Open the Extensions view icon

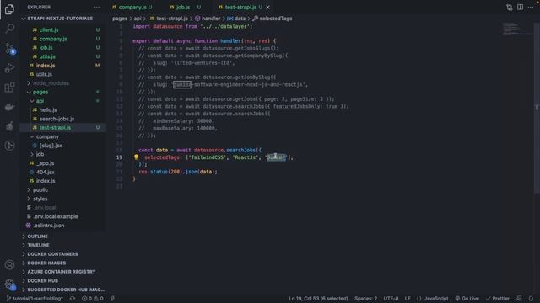tap(9, 88)
